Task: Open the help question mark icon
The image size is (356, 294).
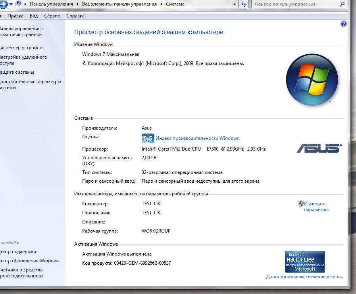Action: 344,24
